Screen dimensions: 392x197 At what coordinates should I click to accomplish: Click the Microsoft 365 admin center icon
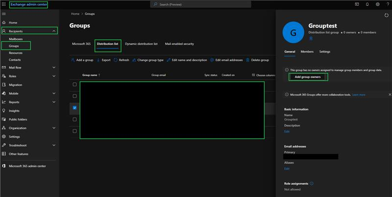(4, 166)
